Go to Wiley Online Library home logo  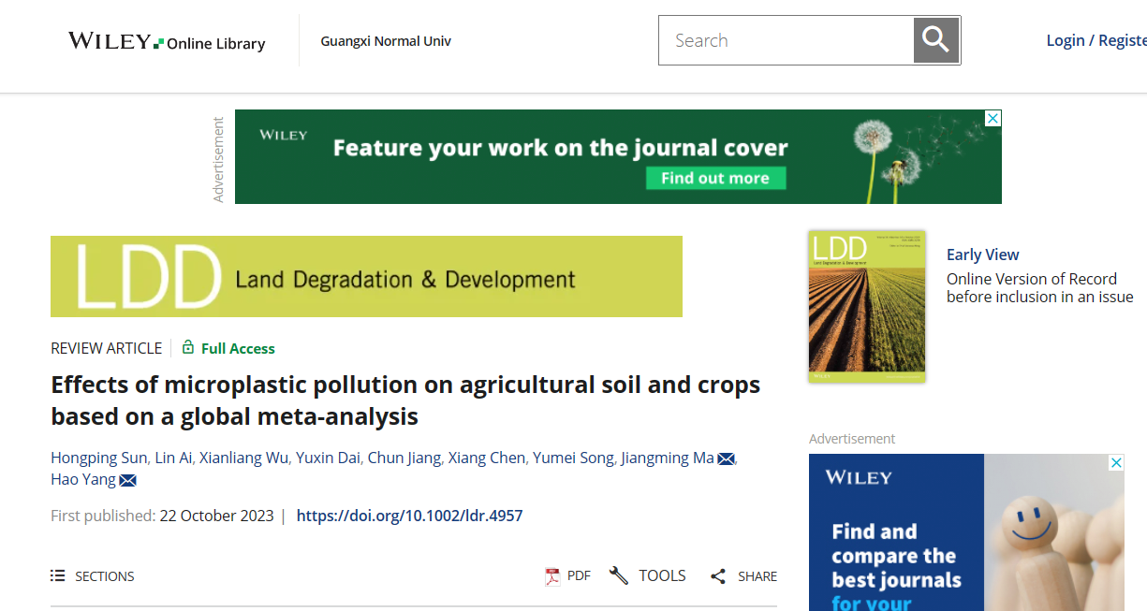click(x=167, y=42)
